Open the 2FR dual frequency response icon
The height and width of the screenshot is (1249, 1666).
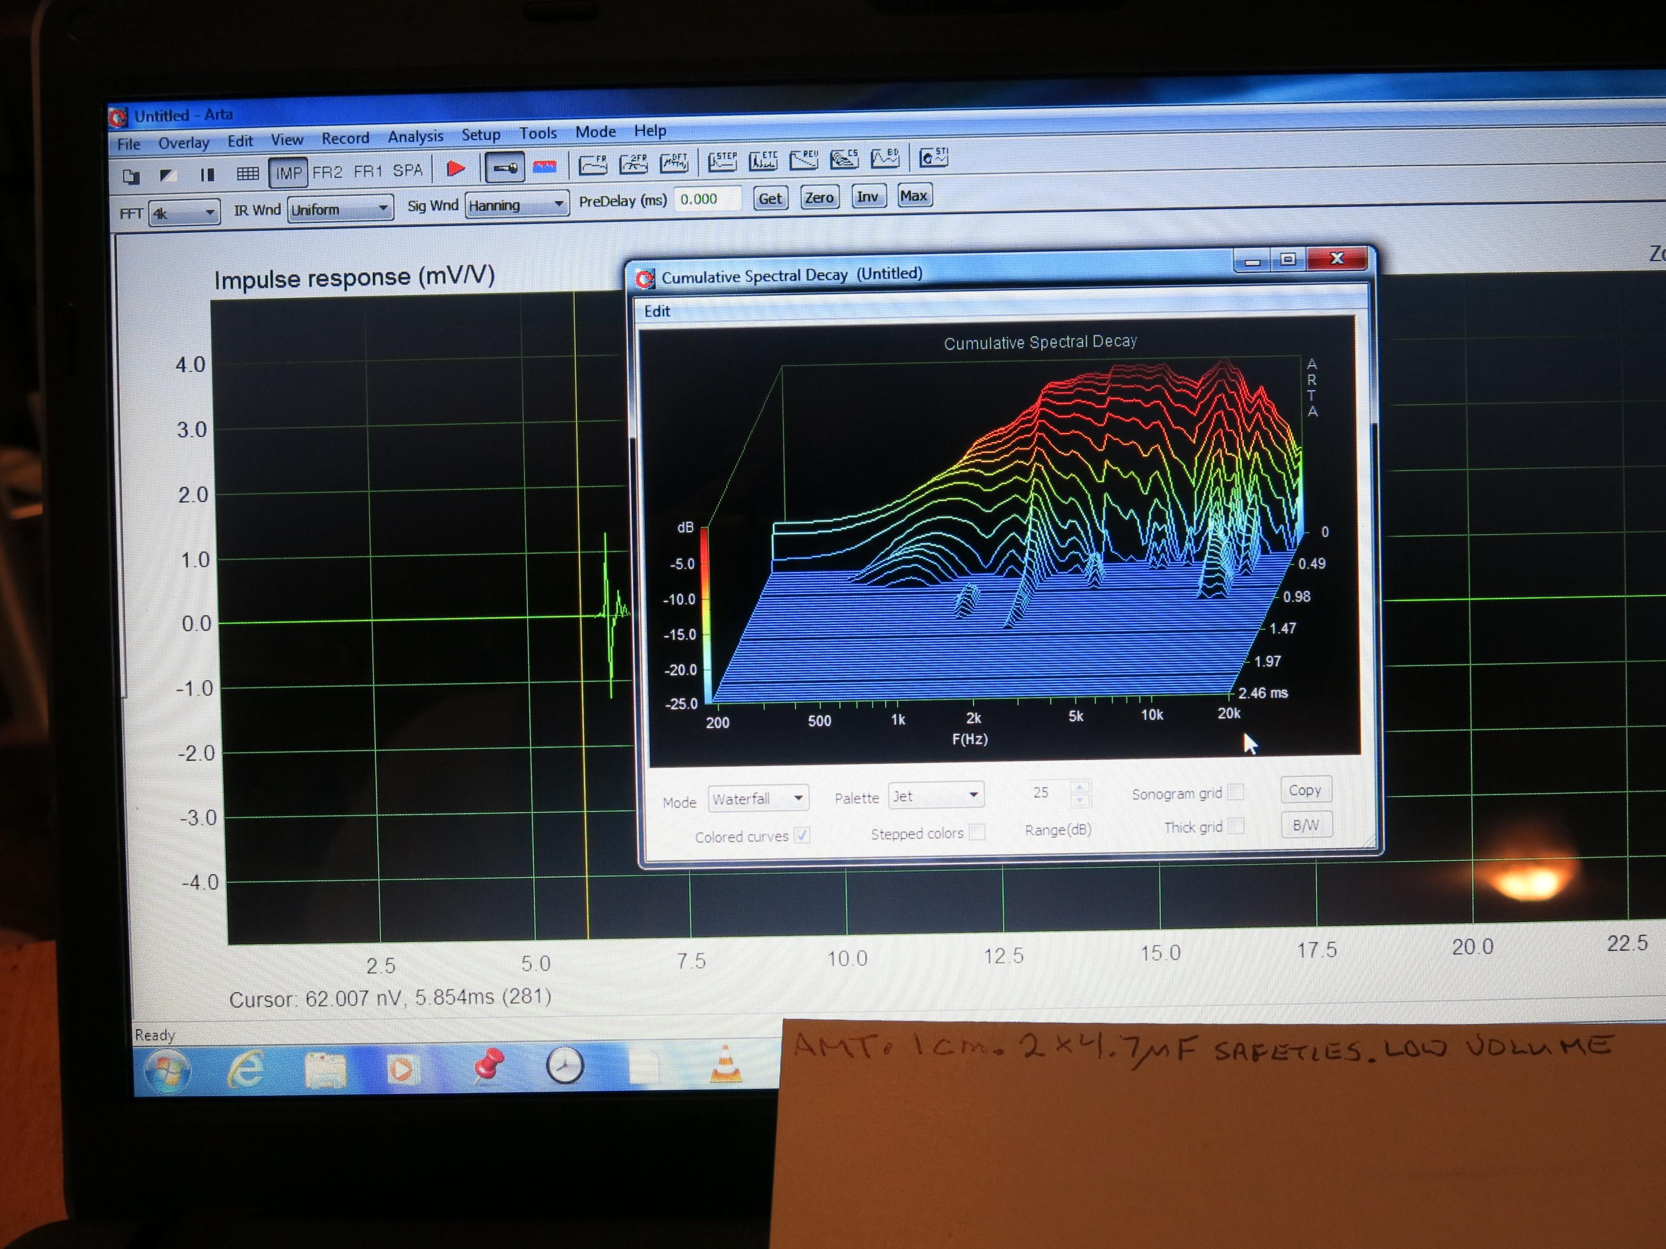(x=633, y=162)
